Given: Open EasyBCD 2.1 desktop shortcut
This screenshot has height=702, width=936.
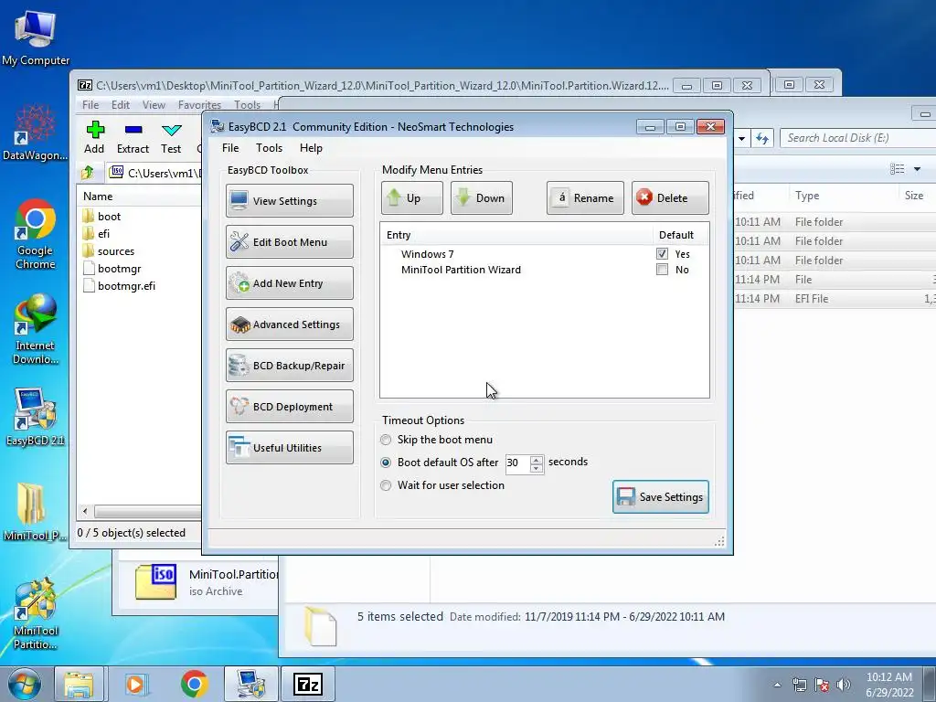Looking at the screenshot, I should pyautogui.click(x=36, y=417).
